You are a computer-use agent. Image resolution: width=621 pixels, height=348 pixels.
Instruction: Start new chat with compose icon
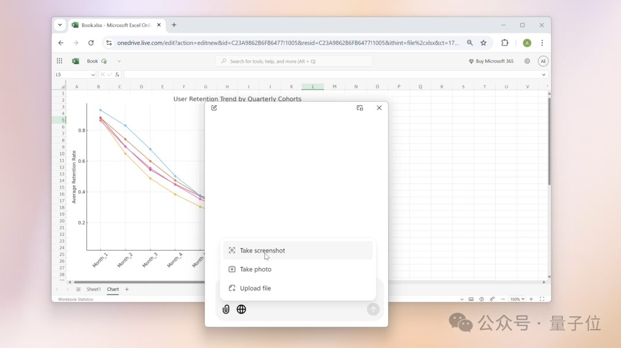click(x=214, y=108)
